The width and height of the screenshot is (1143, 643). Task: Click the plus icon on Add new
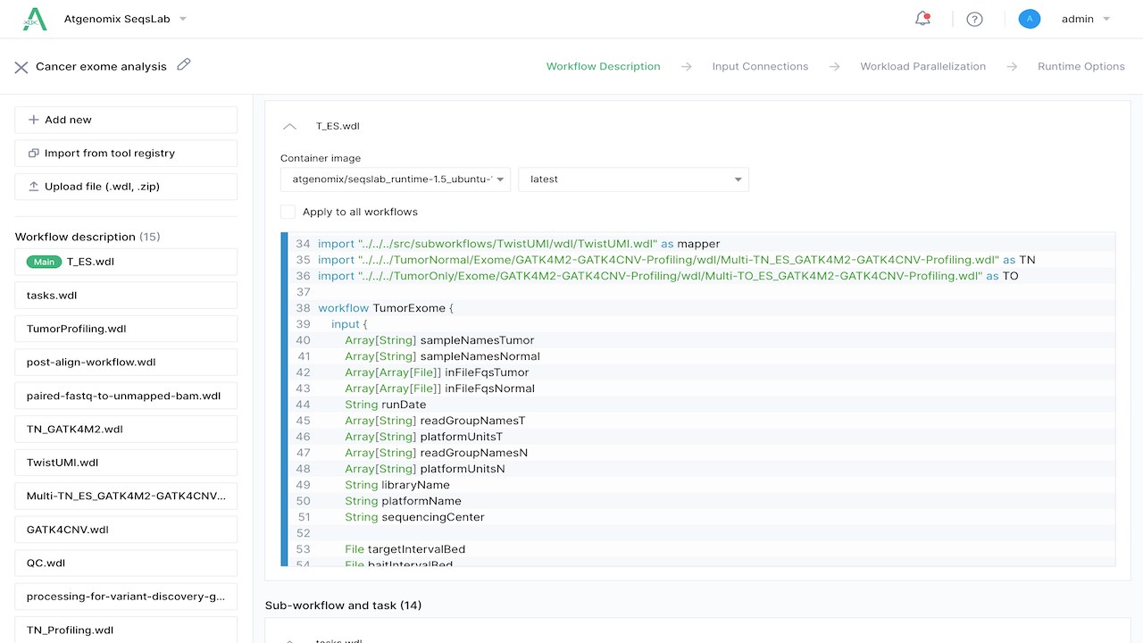[34, 120]
